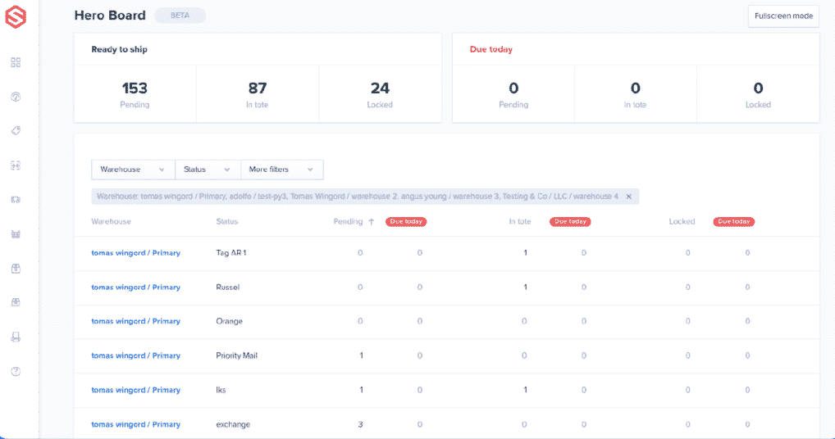Click the Due today badge next to In tote

pyautogui.click(x=570, y=222)
